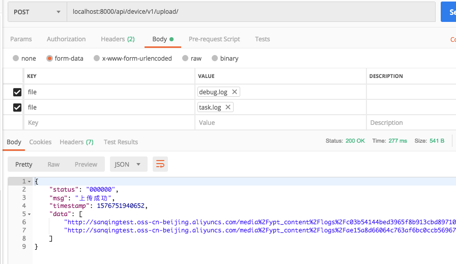The width and height of the screenshot is (456, 264).
Task: Switch to the Authorization tab
Action: 66,39
